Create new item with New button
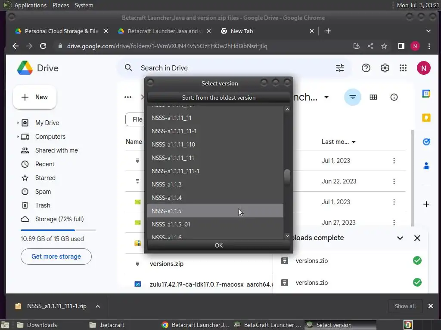Viewport: 441px width, 330px height. [34, 97]
